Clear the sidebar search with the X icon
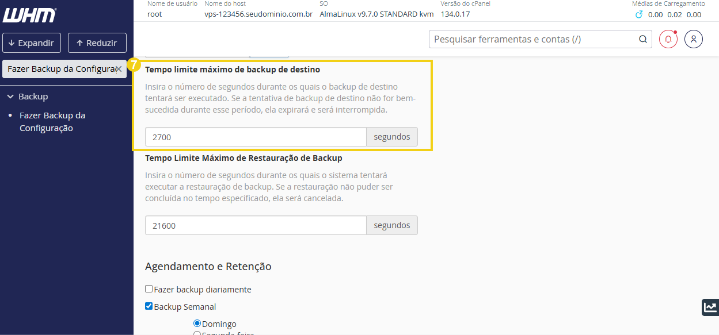The width and height of the screenshot is (719, 335). pos(120,68)
